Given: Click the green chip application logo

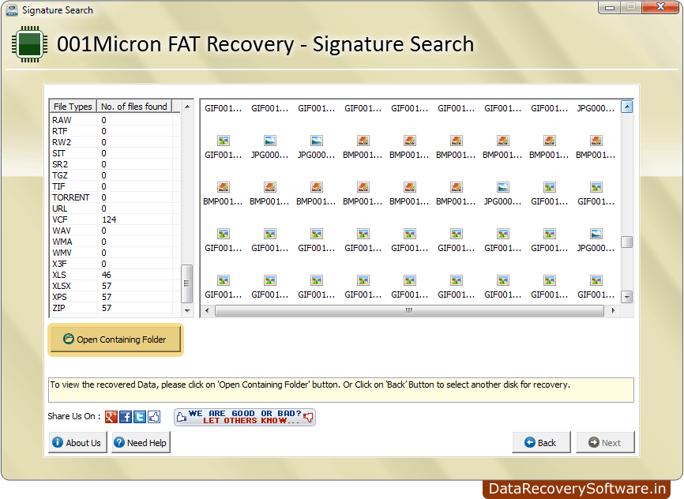Looking at the screenshot, I should pos(30,44).
